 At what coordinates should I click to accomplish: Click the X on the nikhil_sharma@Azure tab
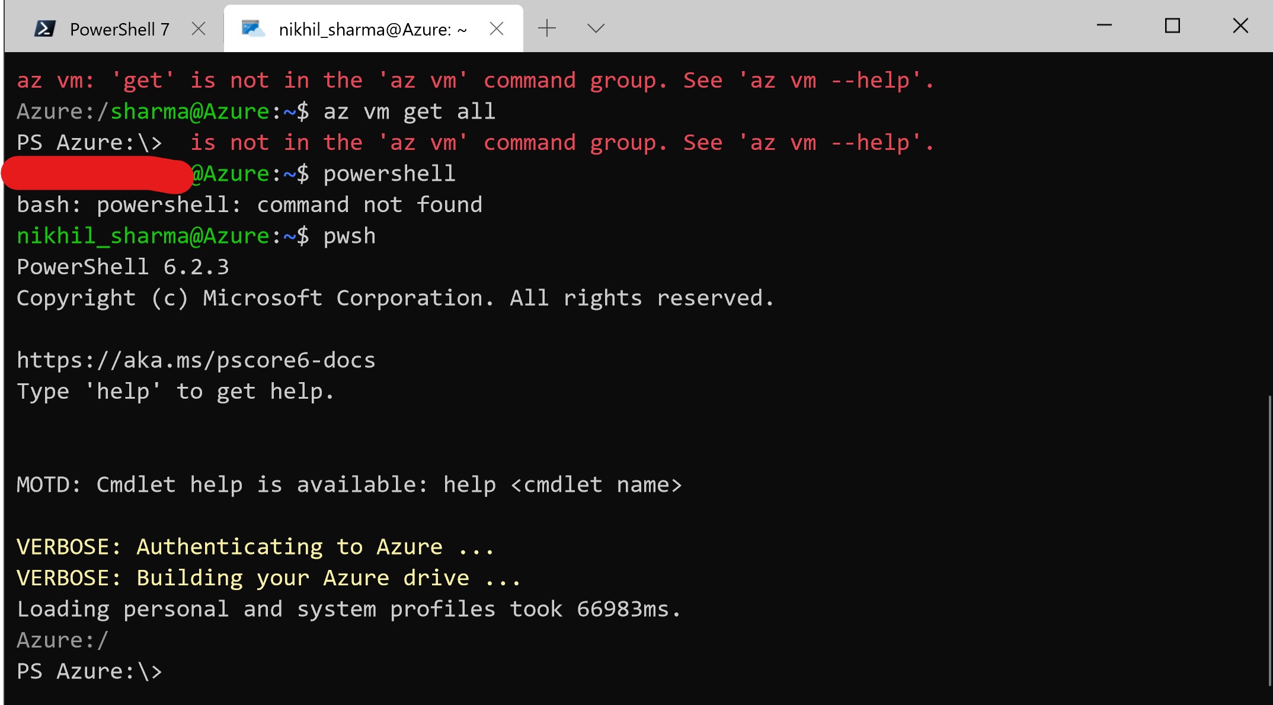(497, 27)
